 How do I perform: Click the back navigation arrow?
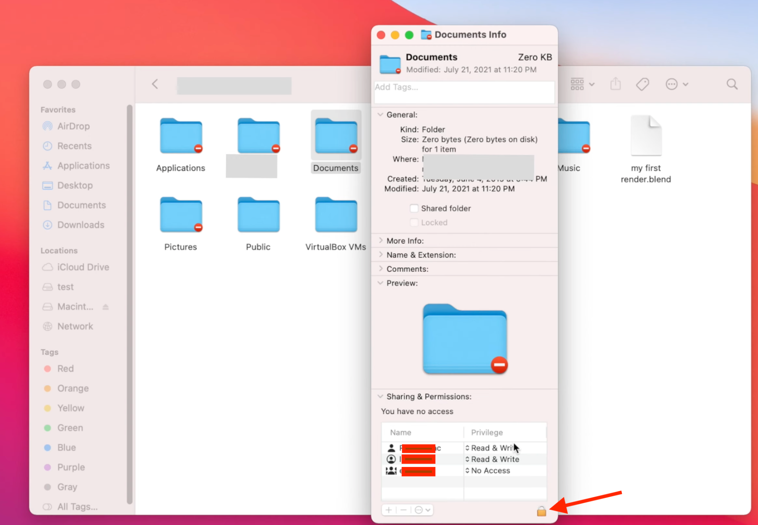pyautogui.click(x=155, y=84)
